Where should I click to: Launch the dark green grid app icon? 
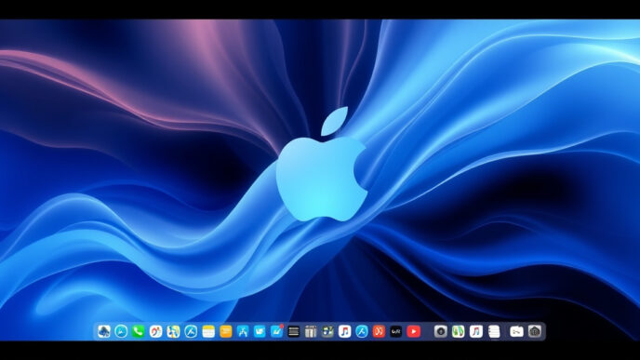(x=327, y=331)
